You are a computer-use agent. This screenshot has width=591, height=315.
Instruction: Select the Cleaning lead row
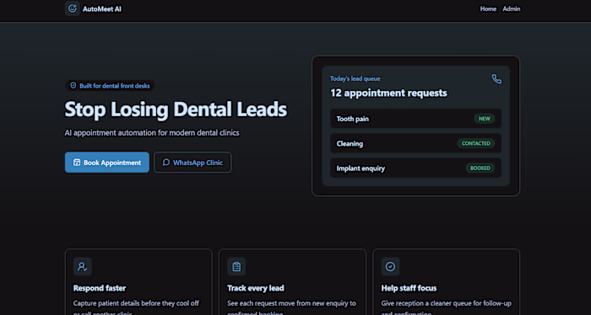click(415, 143)
